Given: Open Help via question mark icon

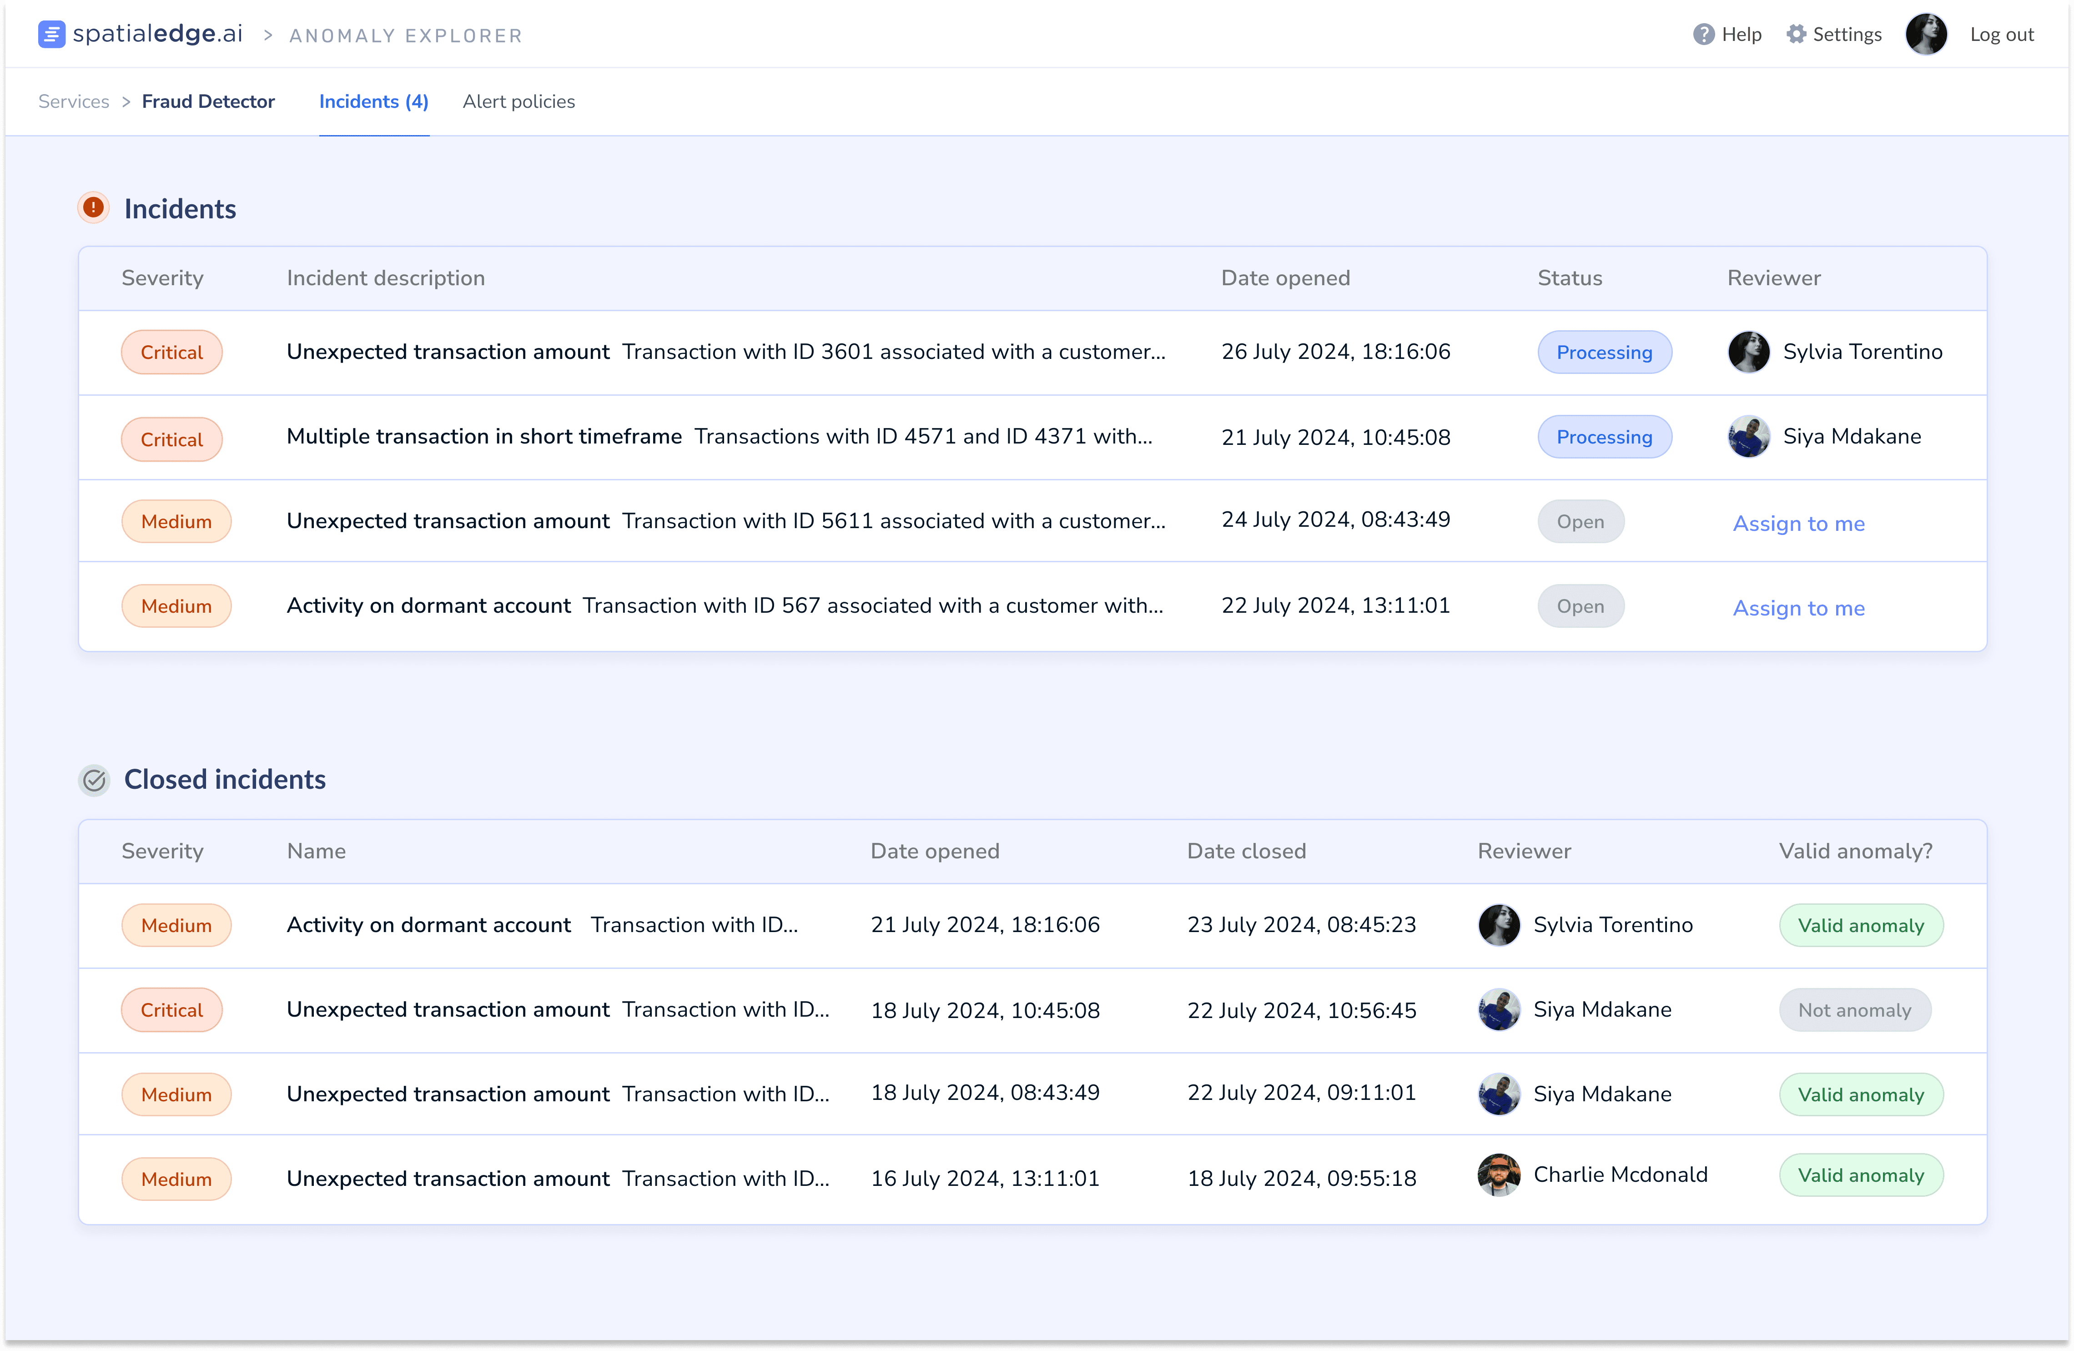Looking at the screenshot, I should click(x=1703, y=35).
